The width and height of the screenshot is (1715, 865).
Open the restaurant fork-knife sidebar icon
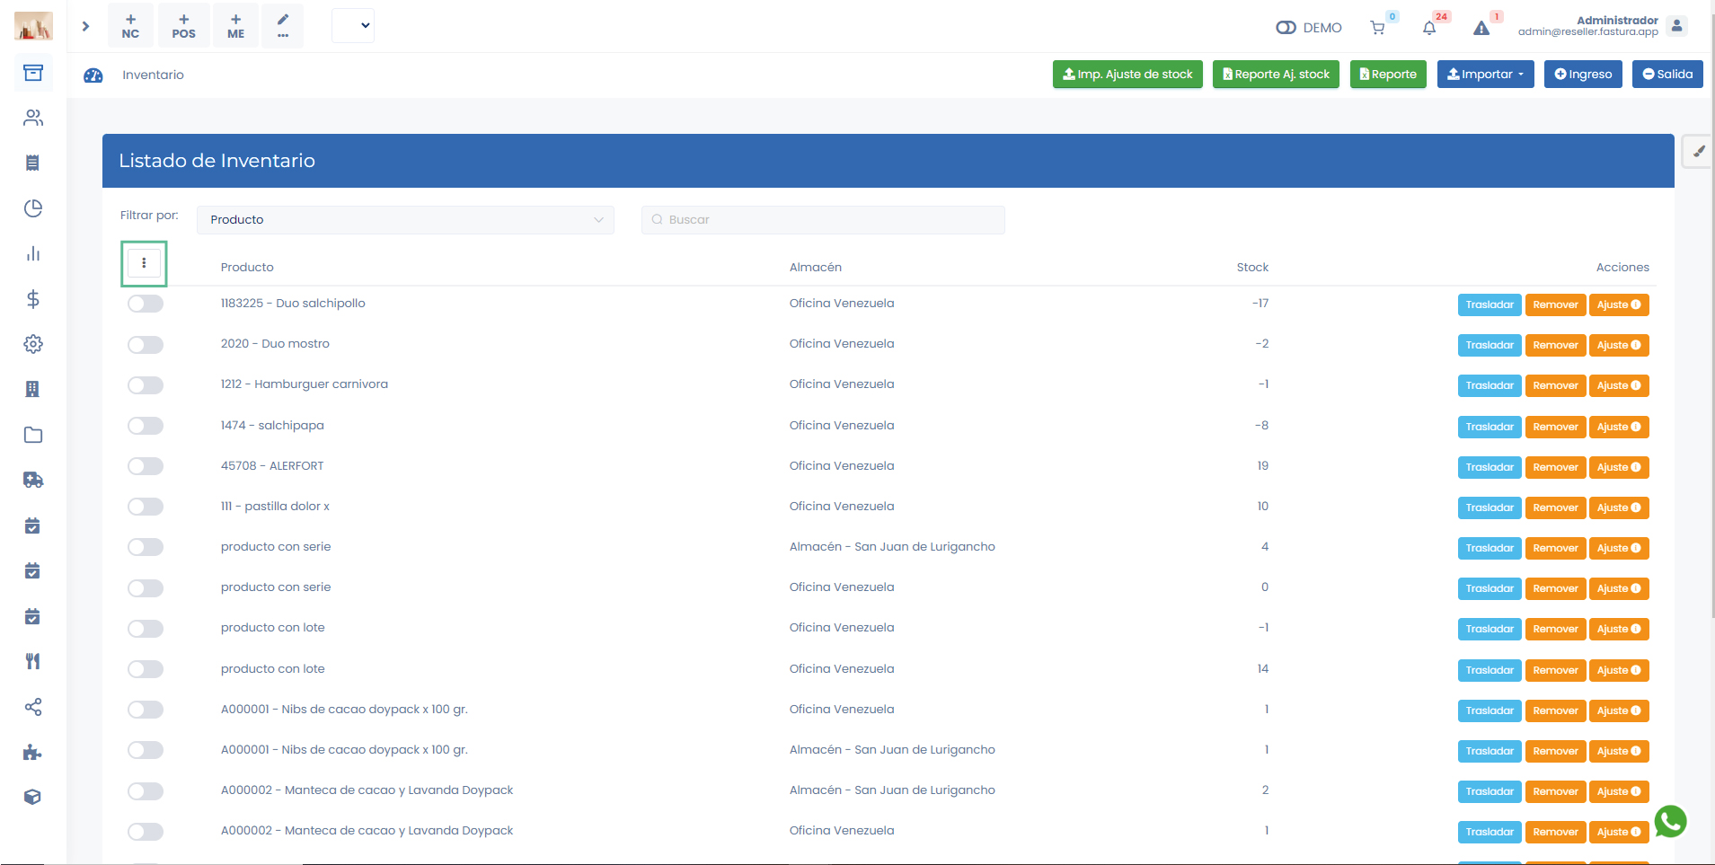pos(33,662)
